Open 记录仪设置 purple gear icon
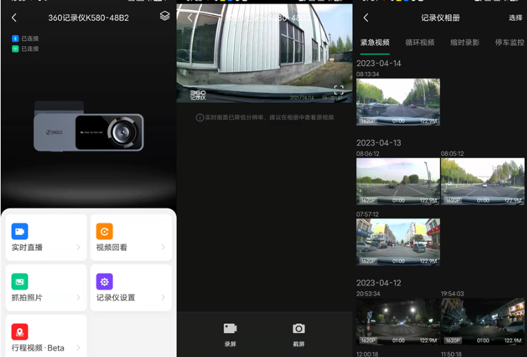 tap(105, 281)
